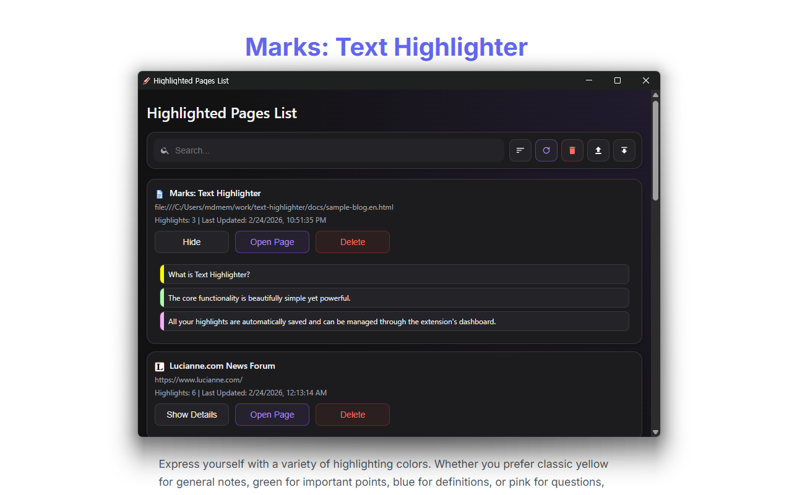Click the Lucianne.com site favicon
Viewport: 792px width, 495px height.
160,366
